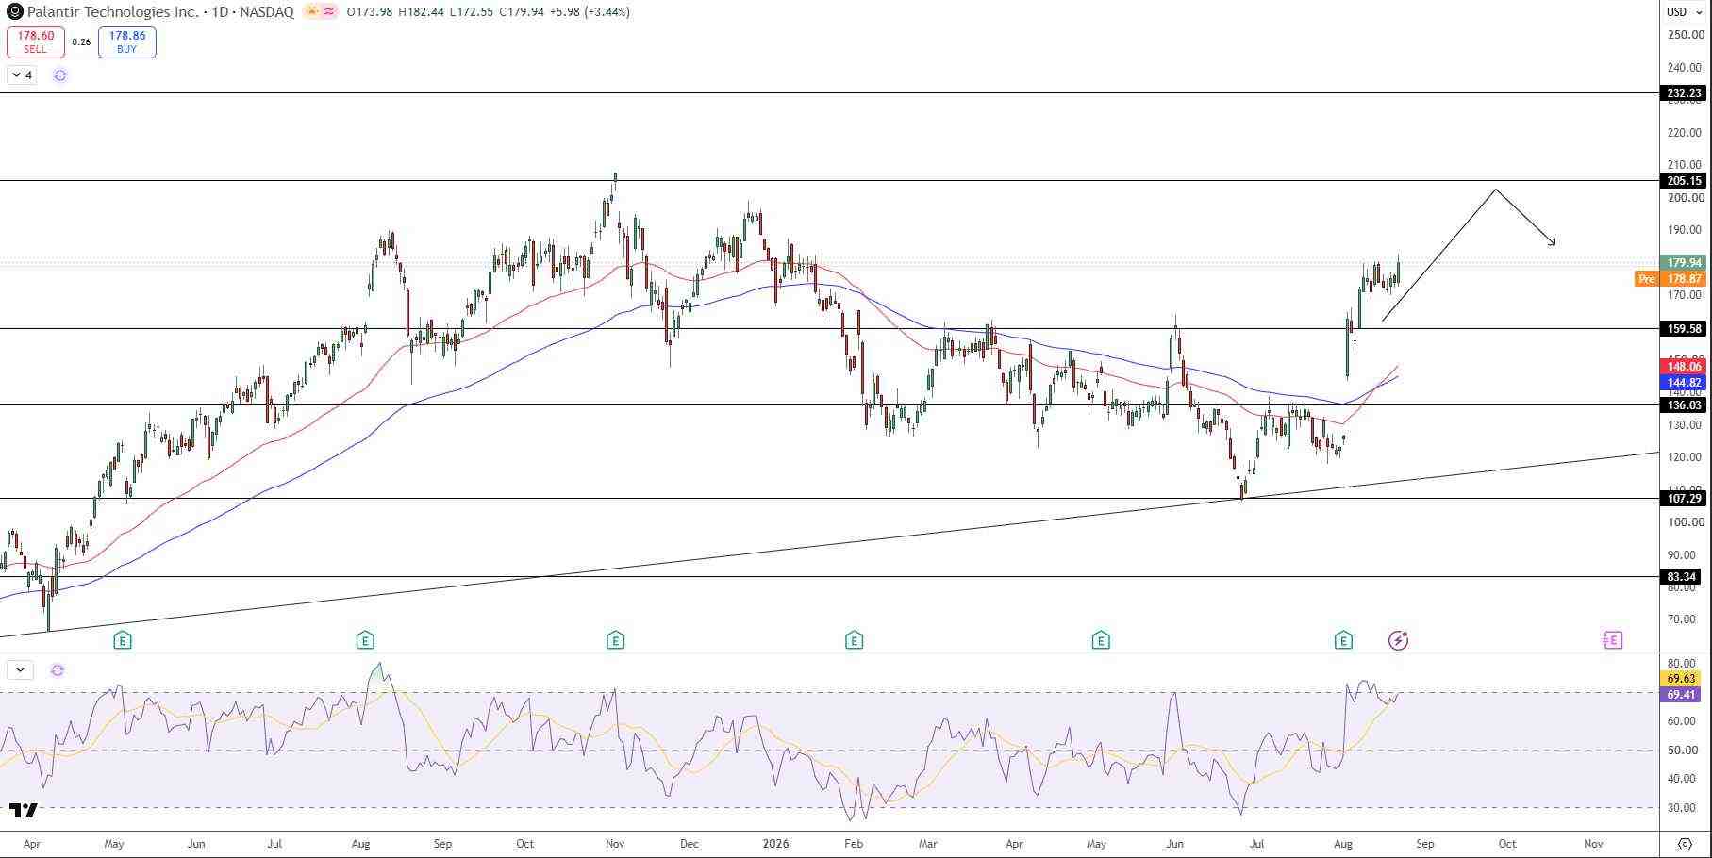
Task: Select the 159.58 horizontal line price label
Action: (1684, 329)
